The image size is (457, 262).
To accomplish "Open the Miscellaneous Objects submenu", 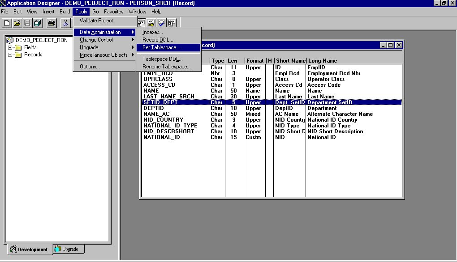I will click(105, 55).
